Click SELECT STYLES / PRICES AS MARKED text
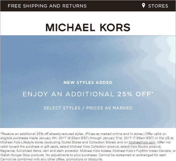 pos(88,108)
